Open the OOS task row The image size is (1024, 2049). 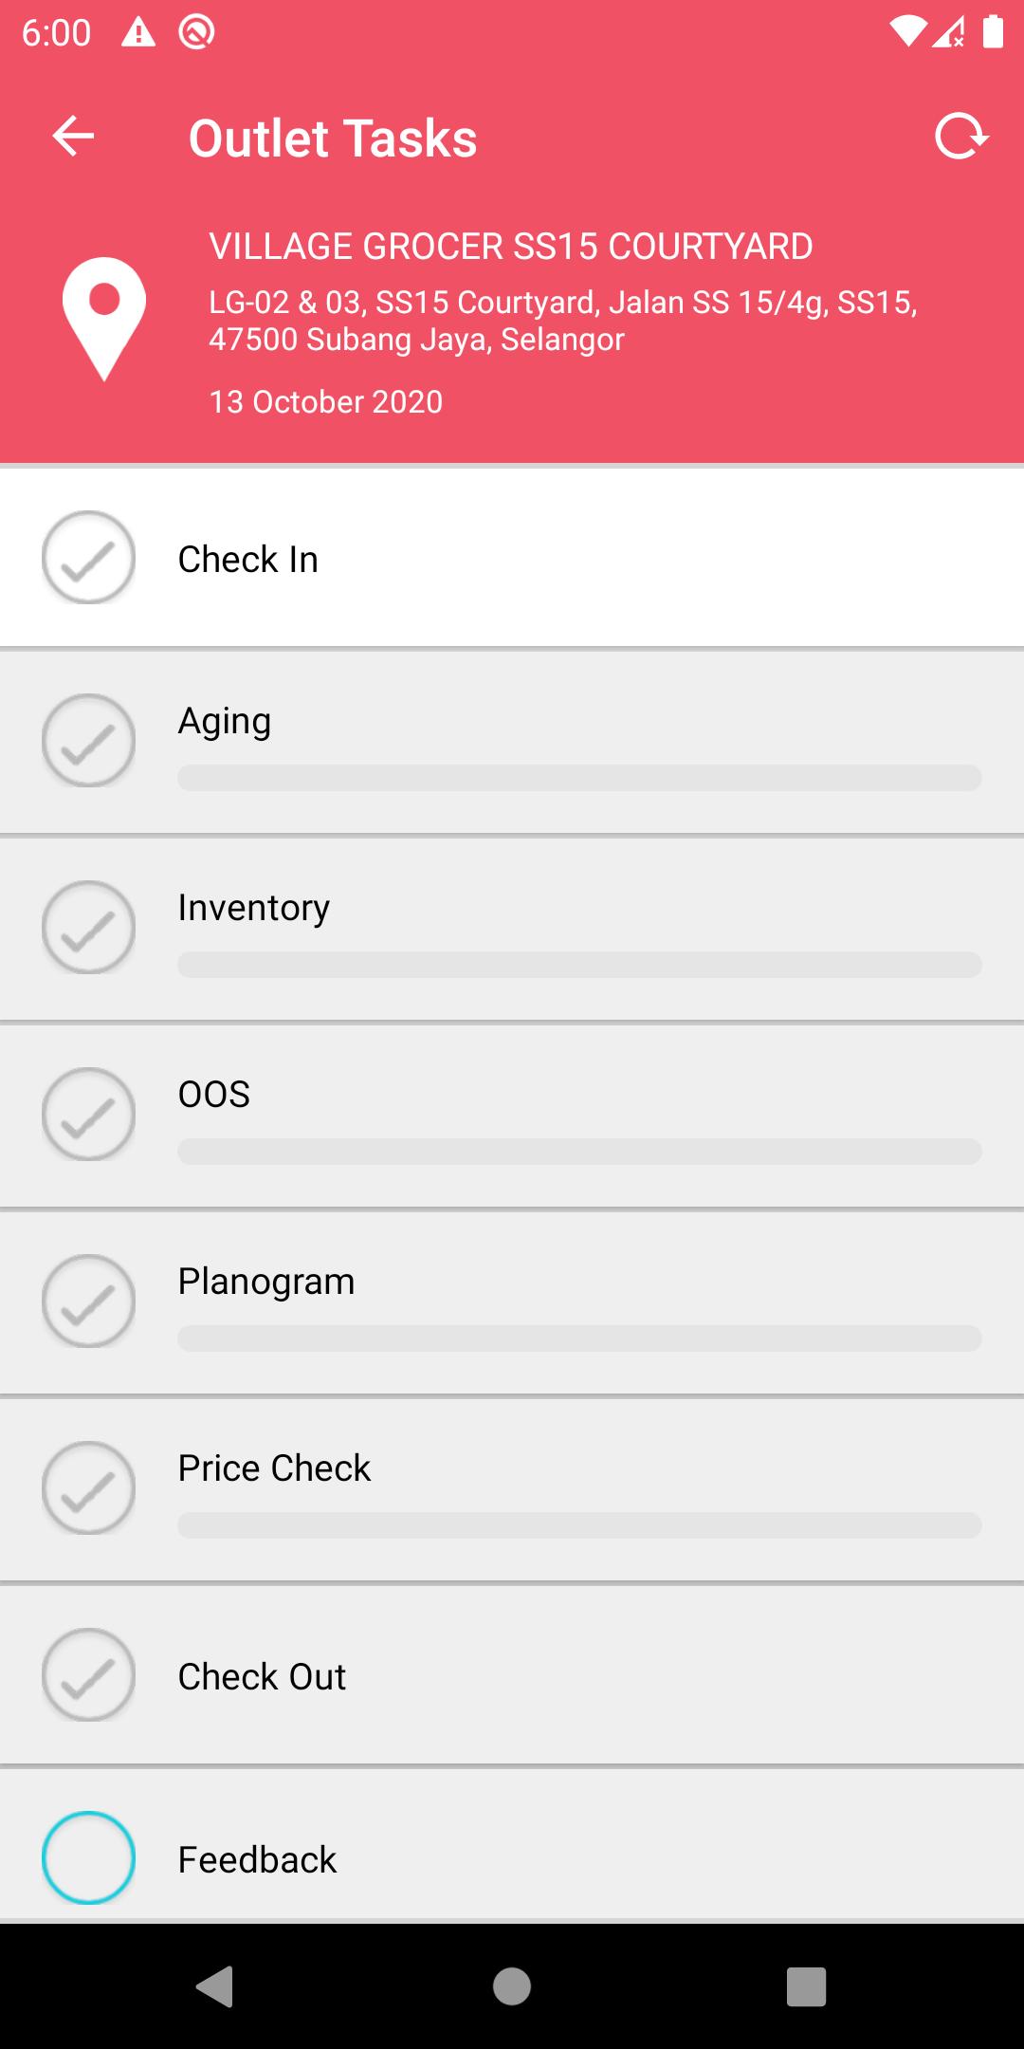point(512,1115)
